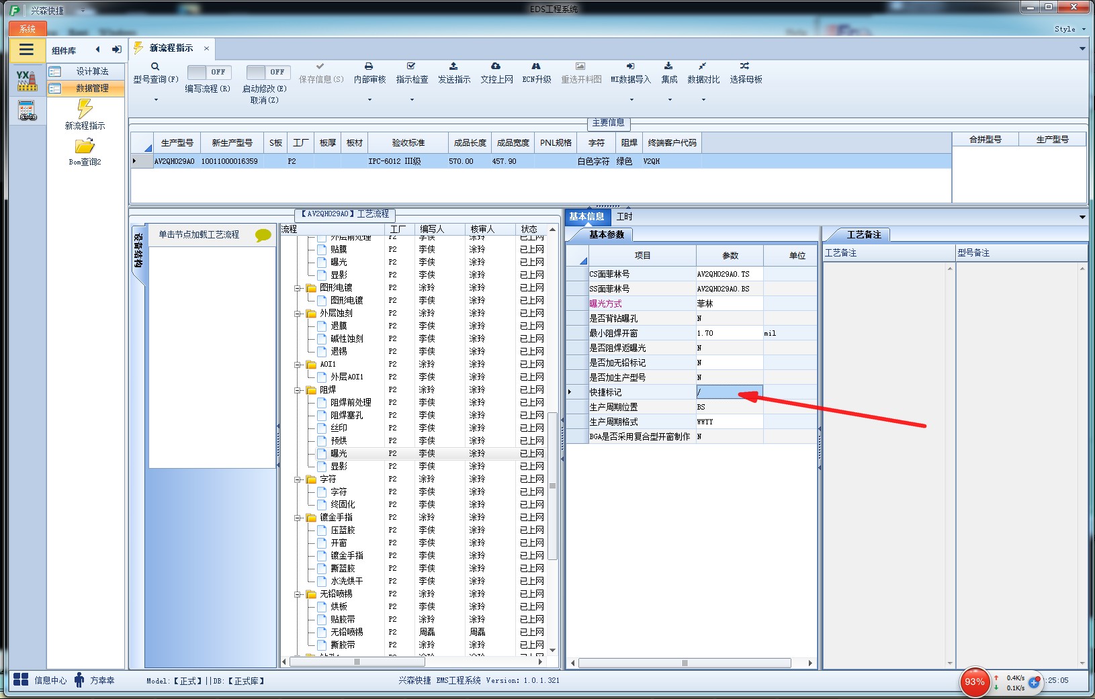Collapse the 阻焊 folder node

pos(298,390)
